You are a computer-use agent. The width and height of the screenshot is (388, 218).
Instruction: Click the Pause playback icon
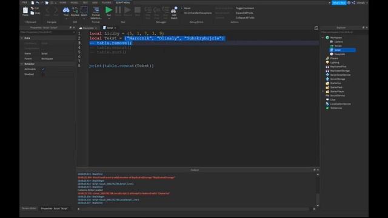pyautogui.click(x=118, y=10)
